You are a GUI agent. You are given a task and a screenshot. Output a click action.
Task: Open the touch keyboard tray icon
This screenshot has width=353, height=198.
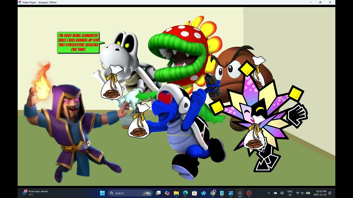coord(282,193)
